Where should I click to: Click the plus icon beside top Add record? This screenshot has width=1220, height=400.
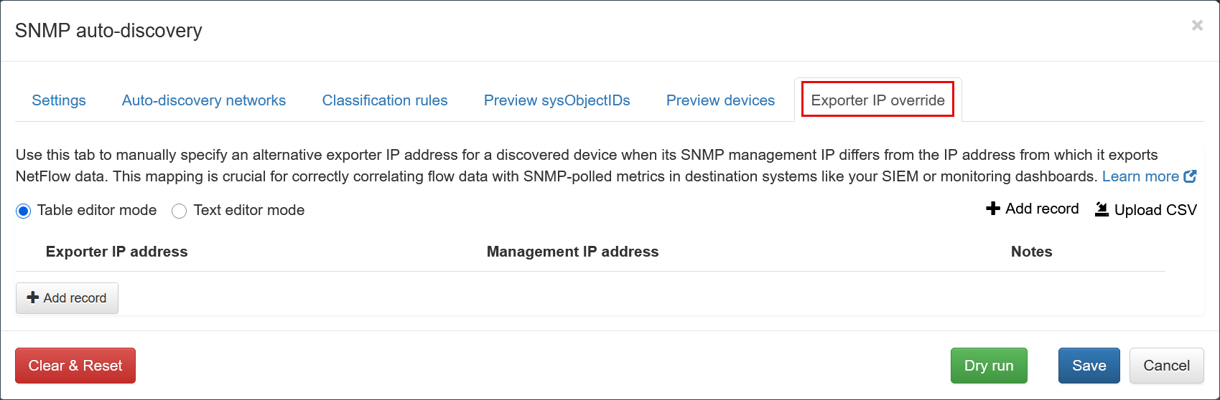(993, 209)
